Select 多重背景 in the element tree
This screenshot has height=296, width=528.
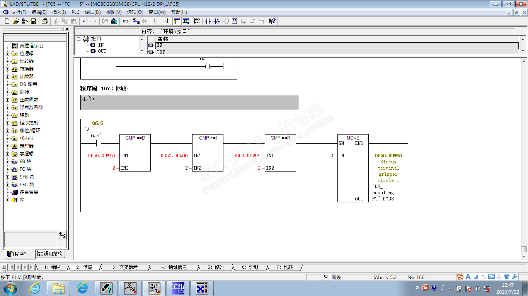pos(29,192)
